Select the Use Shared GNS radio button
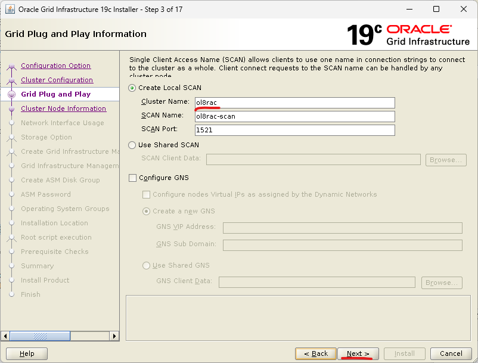Viewport: 478px width, 363px height. point(147,265)
